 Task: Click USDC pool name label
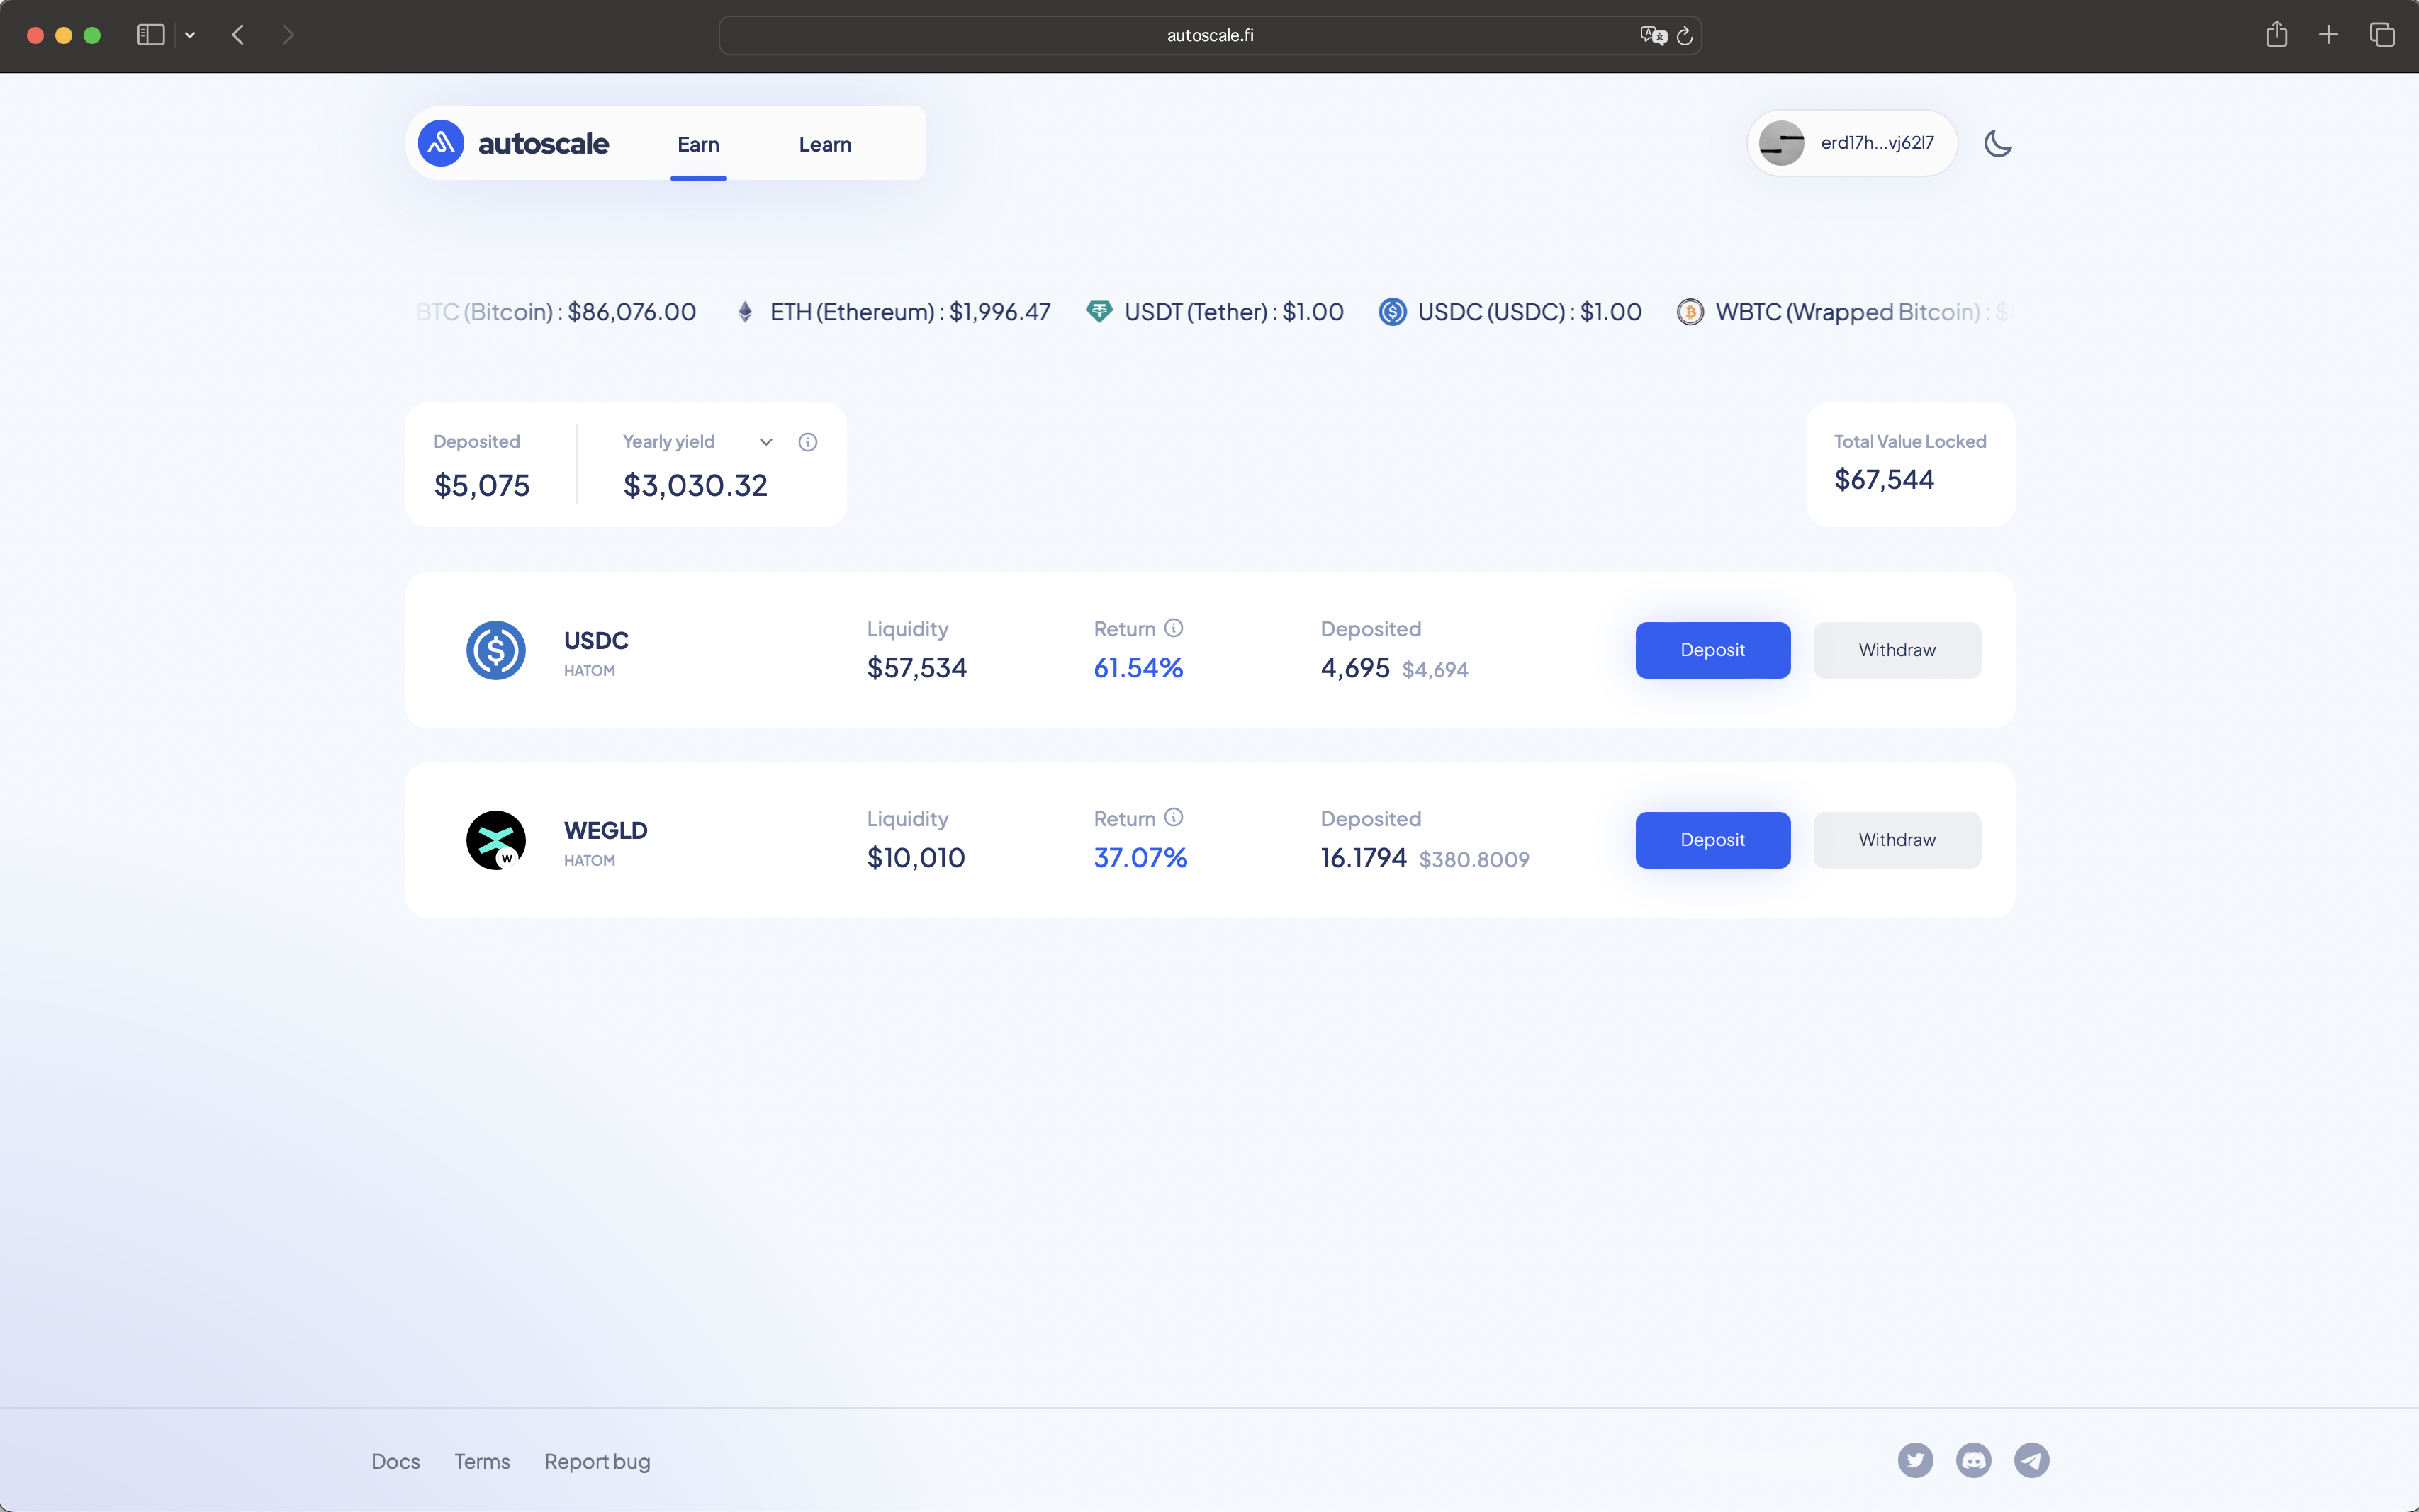pos(596,640)
